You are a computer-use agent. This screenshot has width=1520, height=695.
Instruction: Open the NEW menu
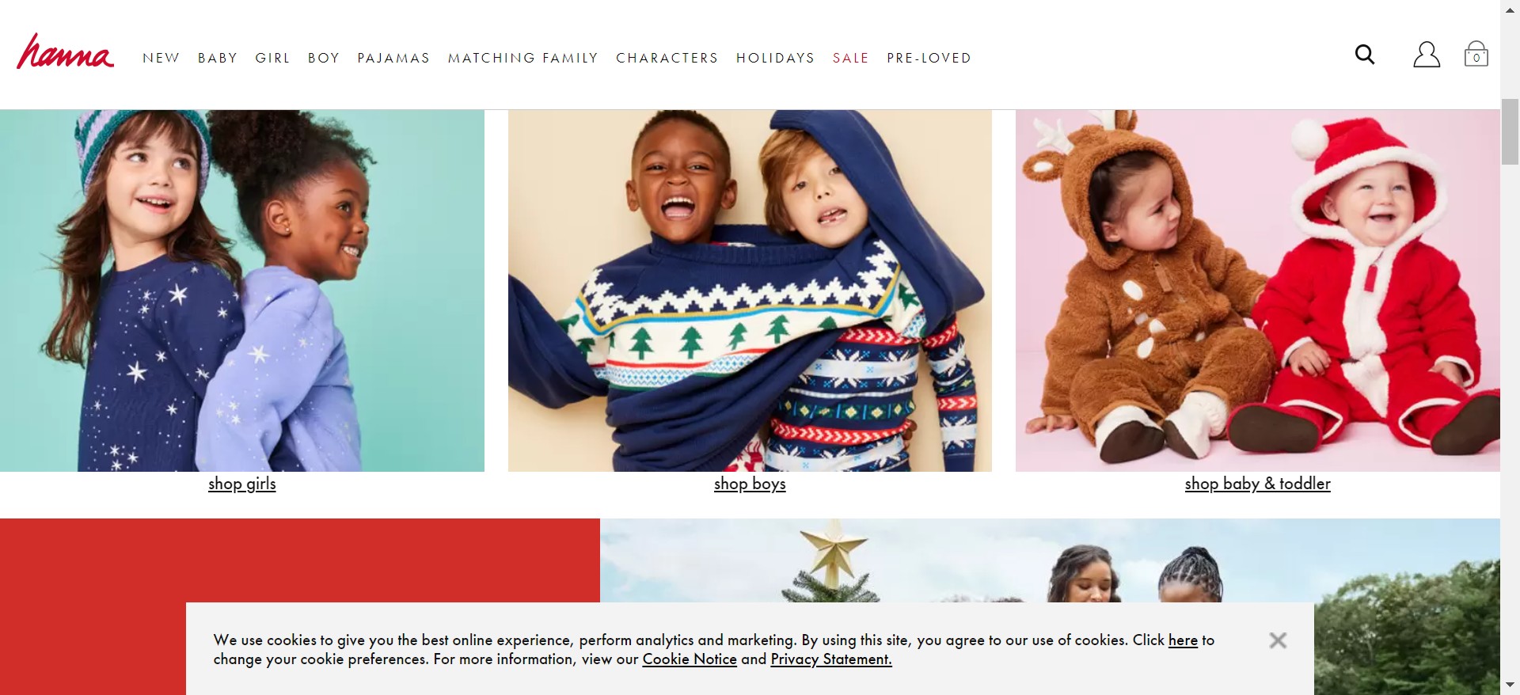click(x=161, y=58)
